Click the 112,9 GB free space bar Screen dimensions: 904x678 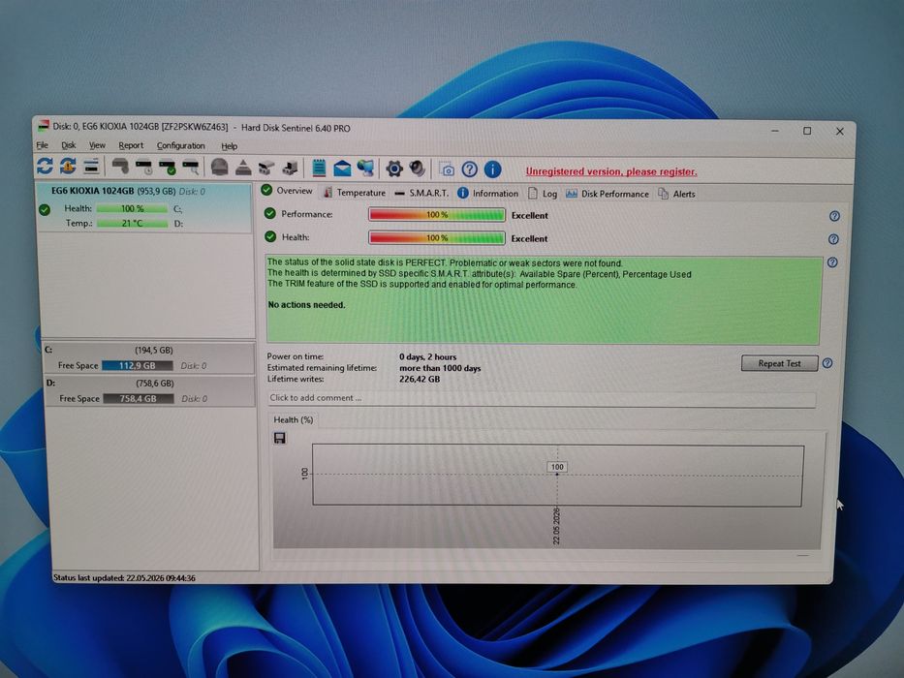[138, 365]
